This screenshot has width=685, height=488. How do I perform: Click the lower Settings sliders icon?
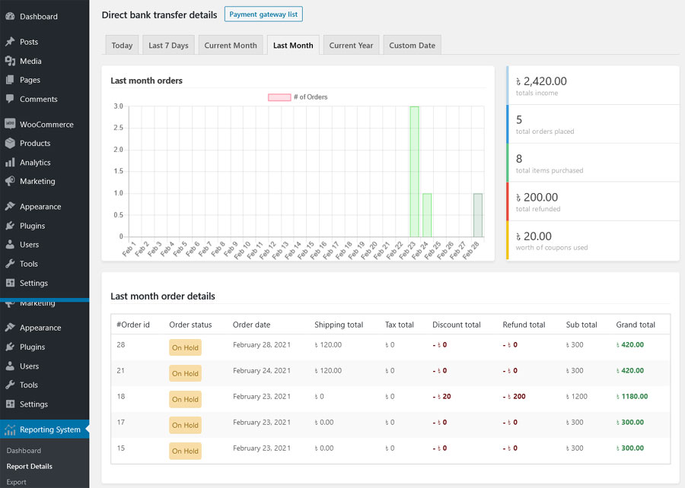pos(10,404)
